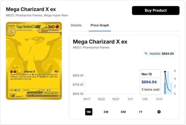This screenshot has height=125, width=186.
Task: Switch chart range to 3M
Action: pos(106,112)
